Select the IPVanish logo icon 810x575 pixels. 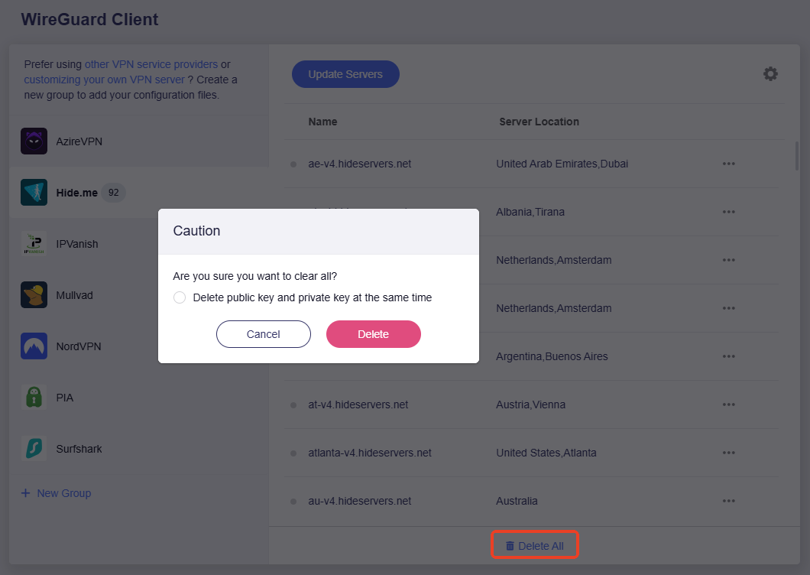pos(34,244)
